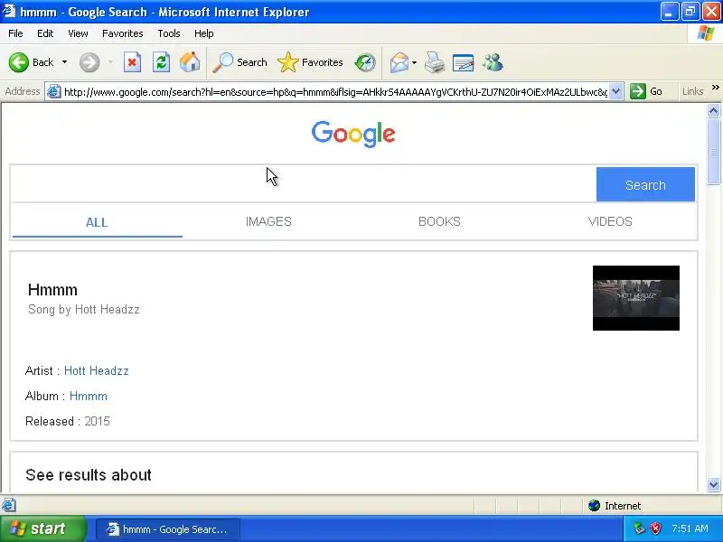Image resolution: width=723 pixels, height=542 pixels.
Task: Expand the Mail dropdown arrow
Action: point(414,62)
